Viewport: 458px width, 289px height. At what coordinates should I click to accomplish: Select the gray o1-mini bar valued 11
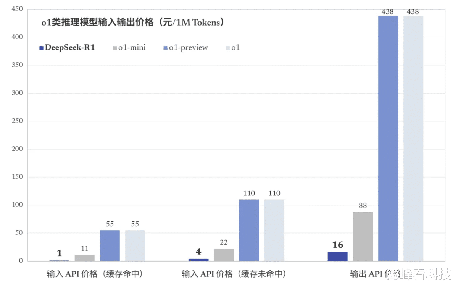(84, 258)
